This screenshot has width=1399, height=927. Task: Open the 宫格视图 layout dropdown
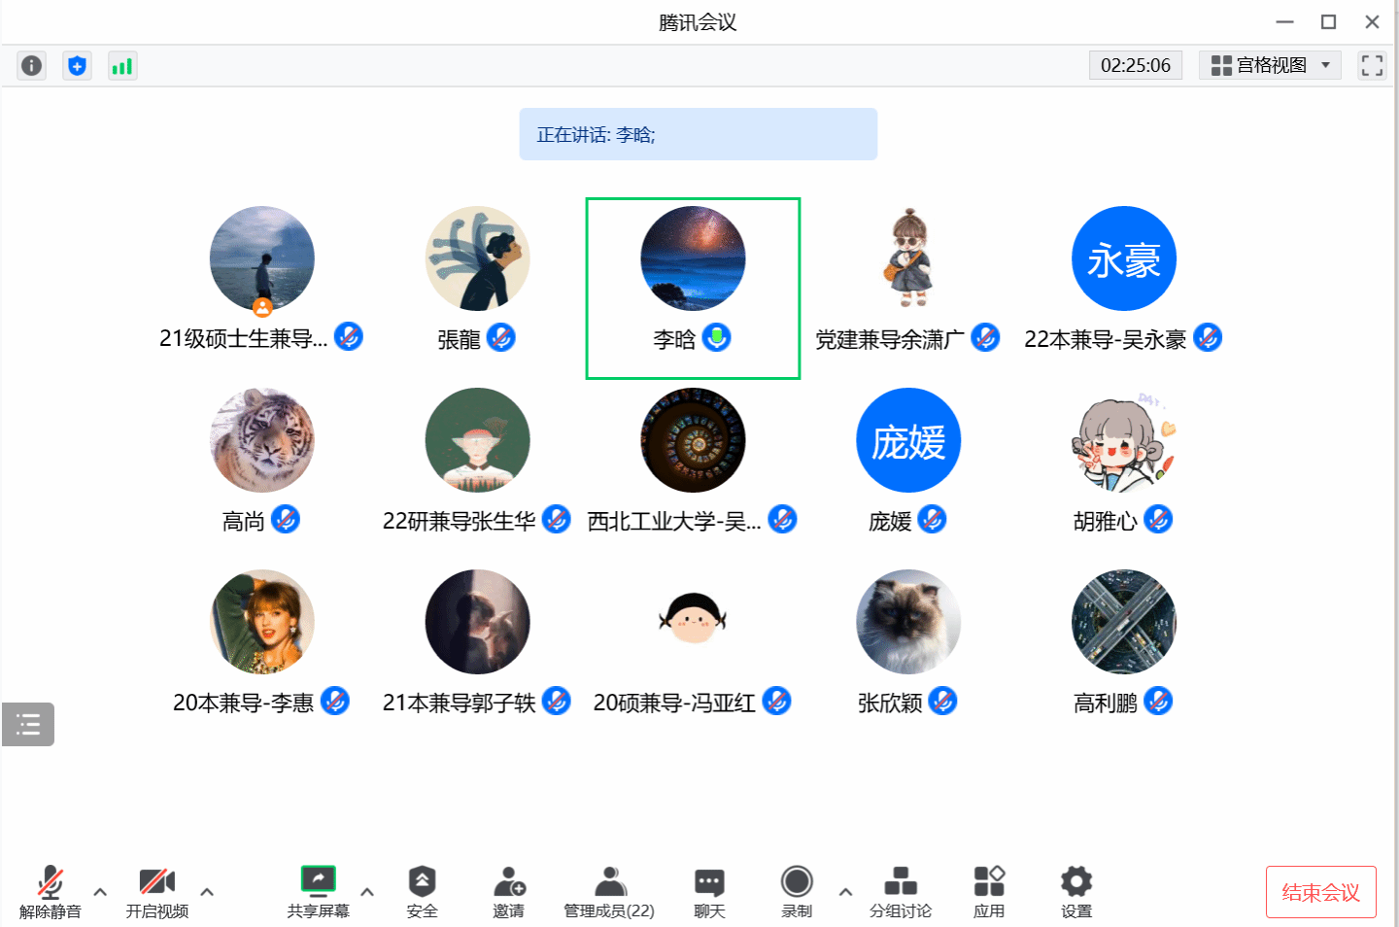(1270, 65)
